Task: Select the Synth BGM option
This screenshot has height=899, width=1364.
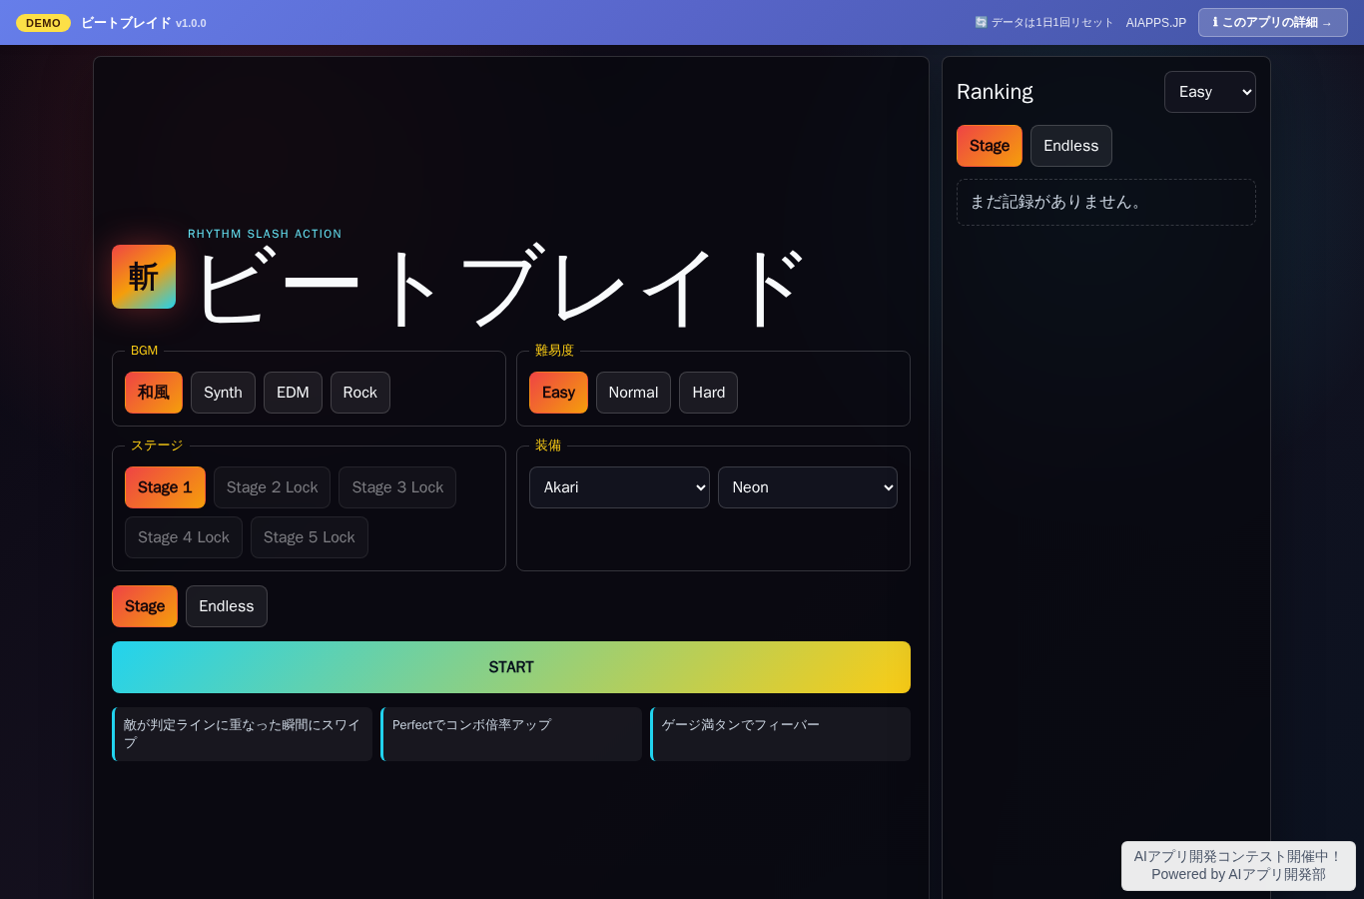Action: point(223,393)
